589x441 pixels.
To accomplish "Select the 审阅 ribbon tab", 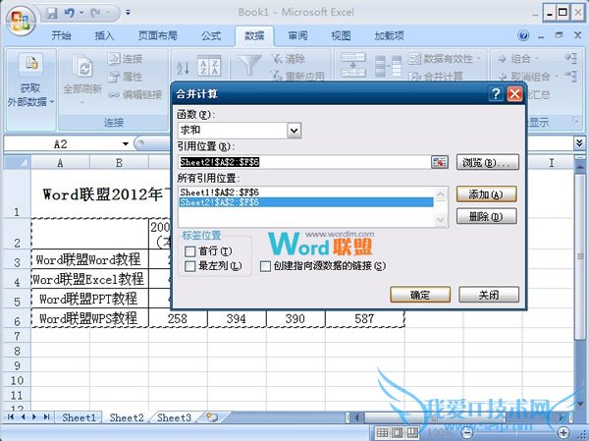I will pyautogui.click(x=297, y=35).
